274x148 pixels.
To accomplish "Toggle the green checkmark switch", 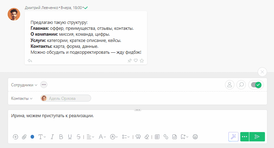I will click(256, 85).
